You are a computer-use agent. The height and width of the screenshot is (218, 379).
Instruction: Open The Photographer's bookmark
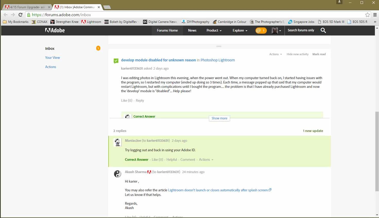click(x=267, y=22)
